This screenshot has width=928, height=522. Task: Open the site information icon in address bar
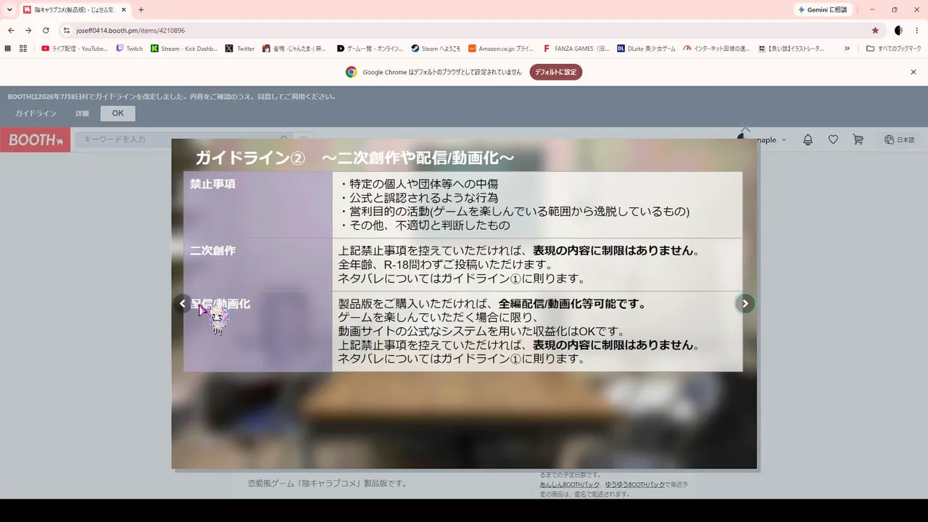point(67,30)
